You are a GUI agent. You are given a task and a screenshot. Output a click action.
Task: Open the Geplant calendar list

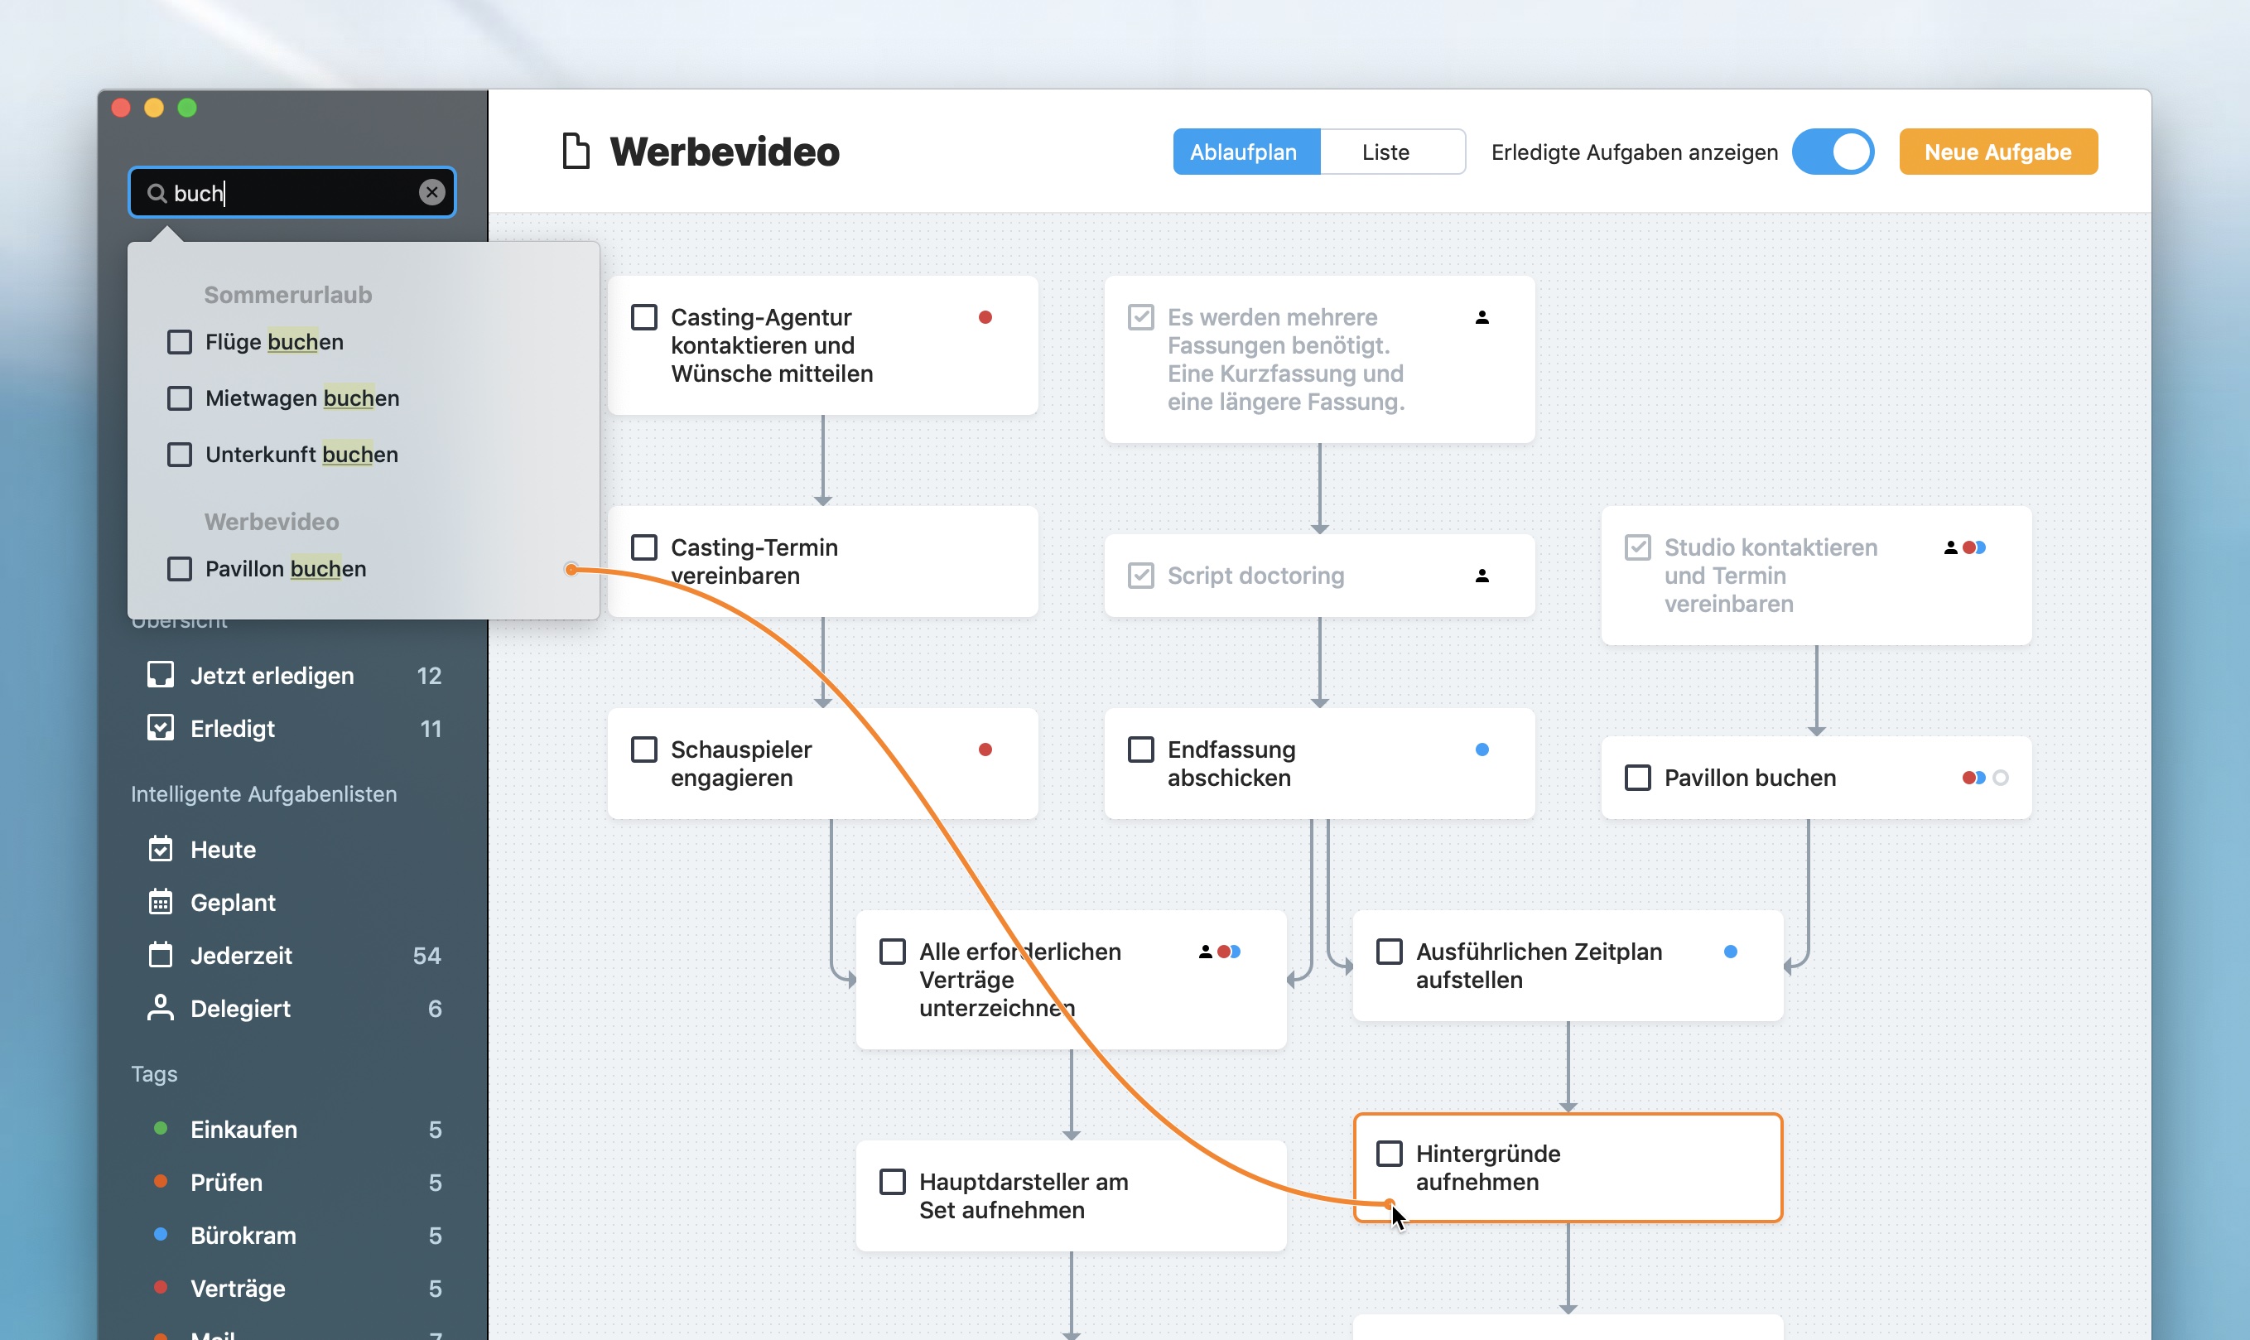[232, 902]
